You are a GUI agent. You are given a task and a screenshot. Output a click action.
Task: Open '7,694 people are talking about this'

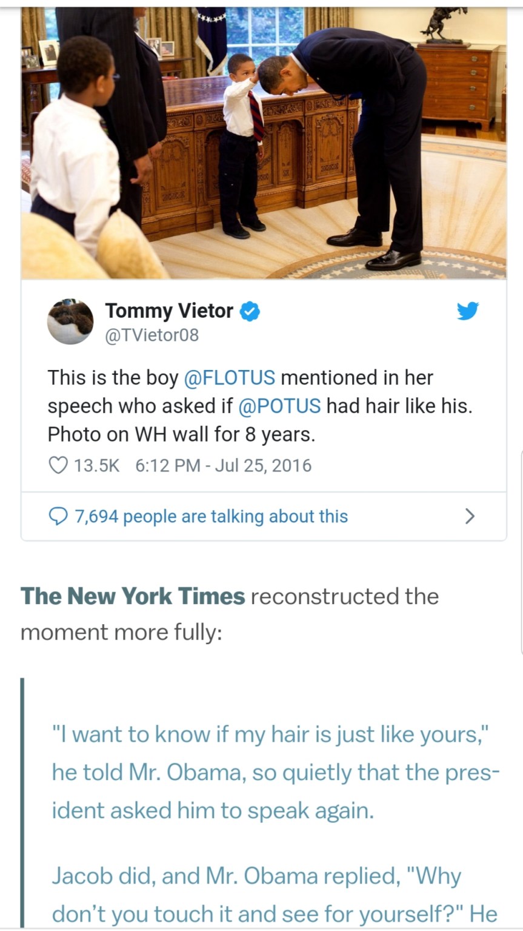pos(211,516)
